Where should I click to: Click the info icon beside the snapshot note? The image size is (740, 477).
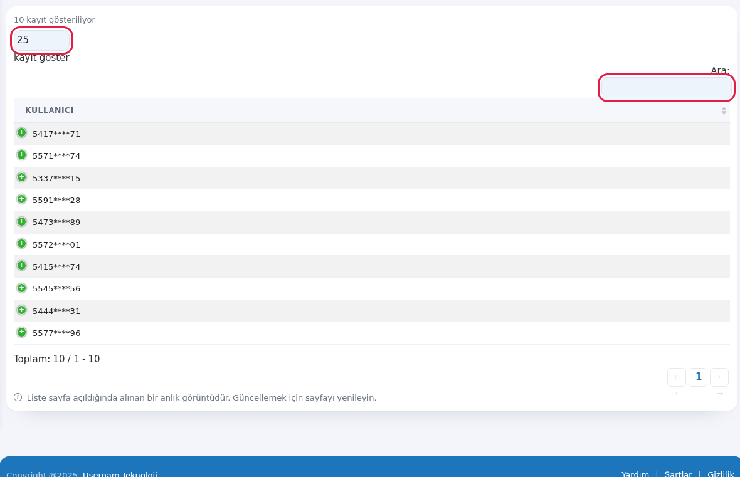tap(18, 397)
